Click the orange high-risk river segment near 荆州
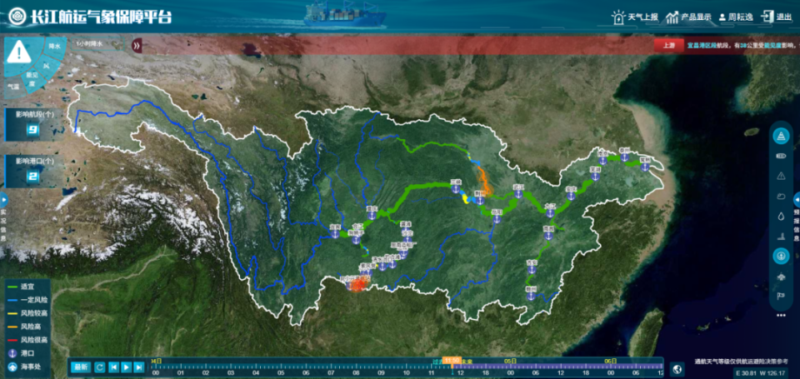Screen dimensions: 800x379 483,182
